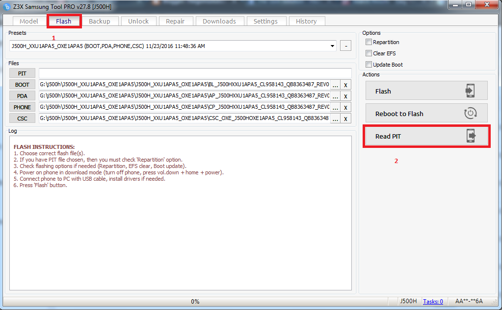The image size is (502, 310).
Task: Switch to the Flash tab
Action: pos(64,21)
